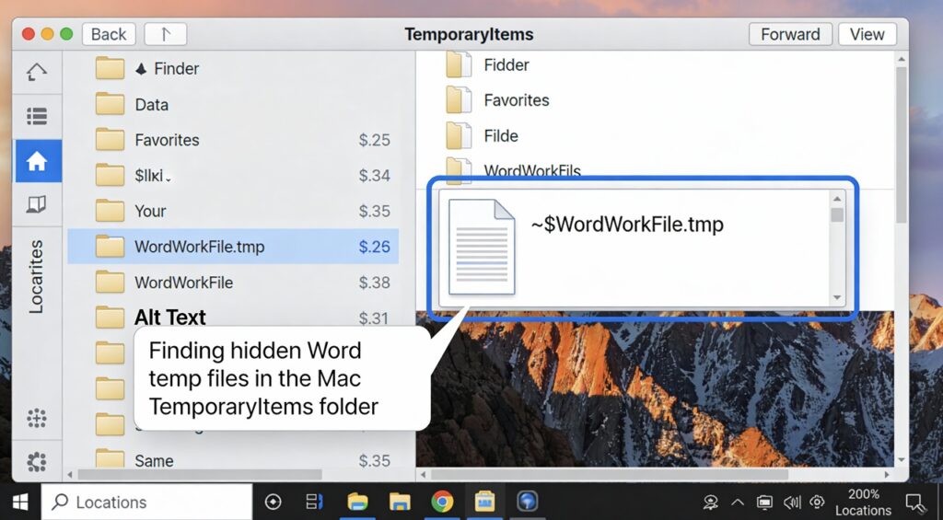The image size is (943, 520).
Task: Click the Locations search box in taskbar
Action: [x=147, y=503]
